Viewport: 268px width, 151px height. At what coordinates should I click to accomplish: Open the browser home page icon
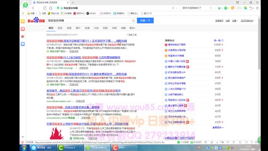pyautogui.click(x=51, y=8)
